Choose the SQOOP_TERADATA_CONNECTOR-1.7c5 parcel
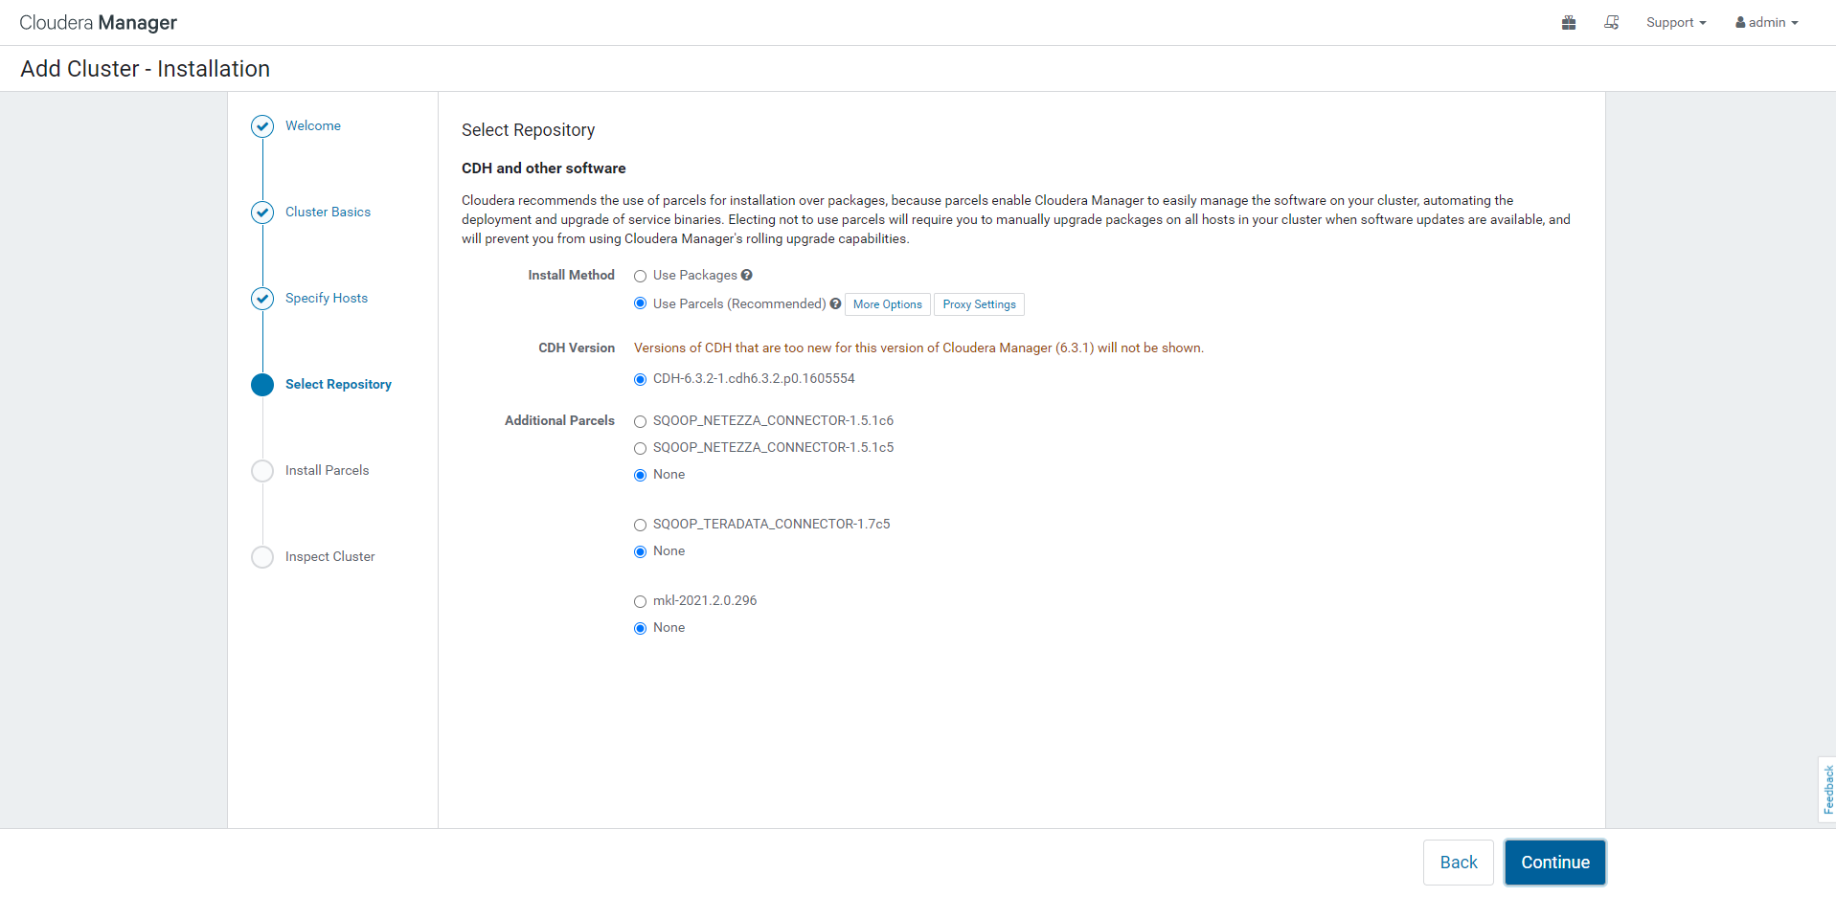Viewport: 1836px width, 897px height. tap(641, 526)
